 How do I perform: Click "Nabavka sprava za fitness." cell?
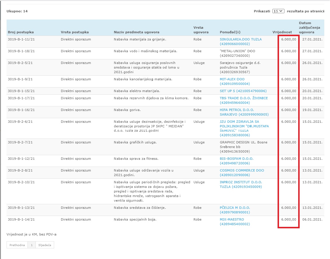pyautogui.click(x=136, y=159)
